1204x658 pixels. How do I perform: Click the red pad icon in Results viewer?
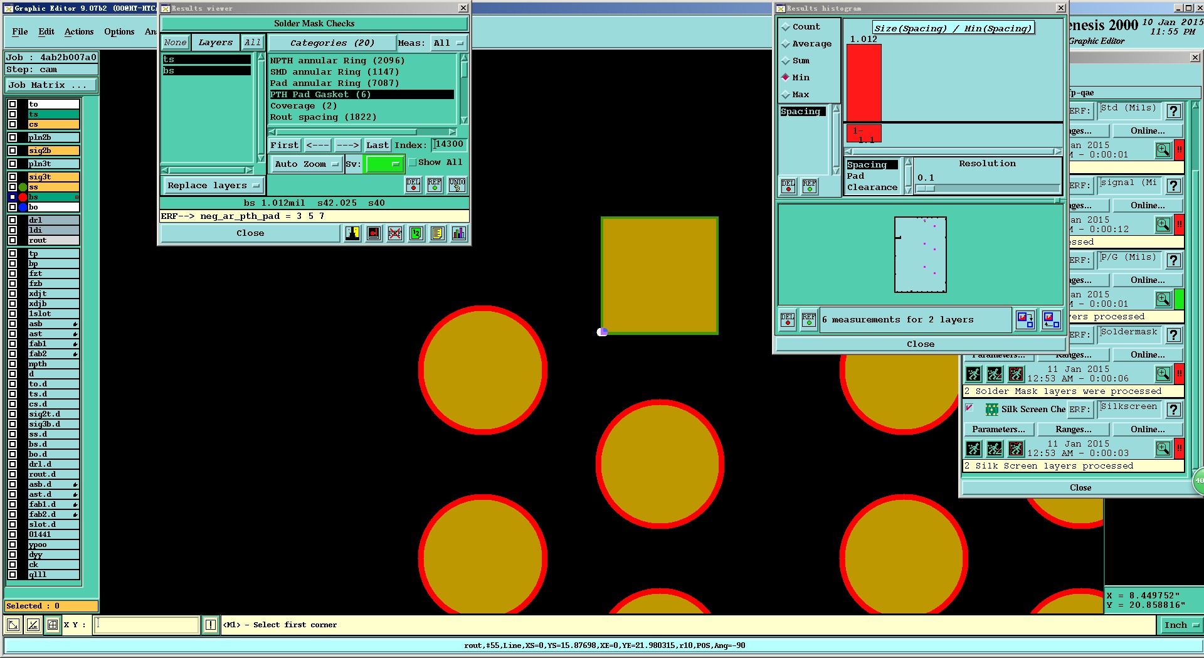[374, 233]
